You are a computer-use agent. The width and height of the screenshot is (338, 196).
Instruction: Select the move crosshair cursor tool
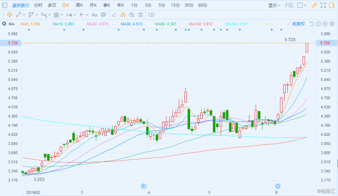click(10, 15)
